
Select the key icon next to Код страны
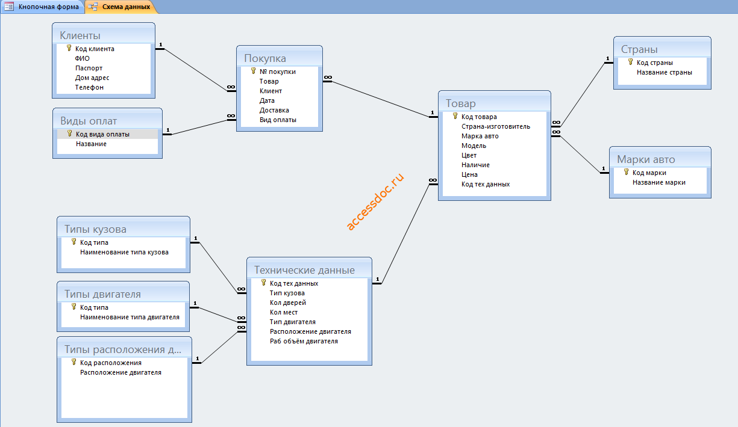coord(631,62)
